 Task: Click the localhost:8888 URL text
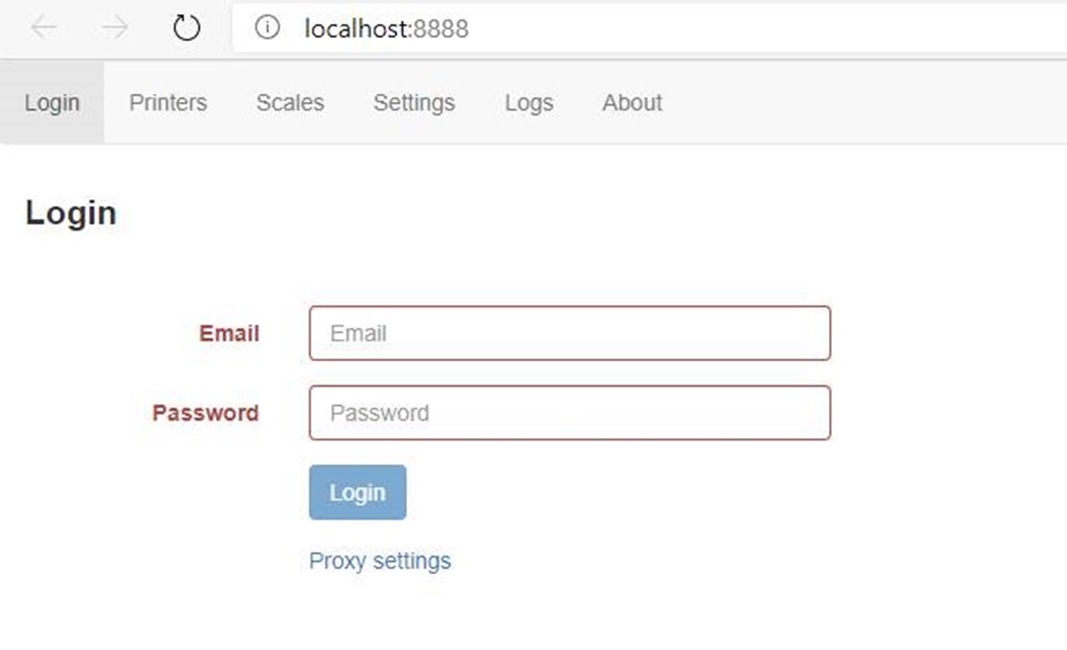coord(387,29)
